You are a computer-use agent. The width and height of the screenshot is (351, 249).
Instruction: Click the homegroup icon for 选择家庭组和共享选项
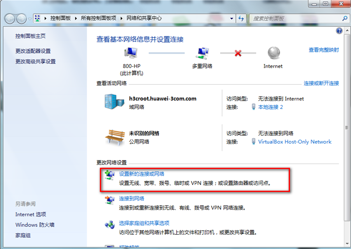109,225
